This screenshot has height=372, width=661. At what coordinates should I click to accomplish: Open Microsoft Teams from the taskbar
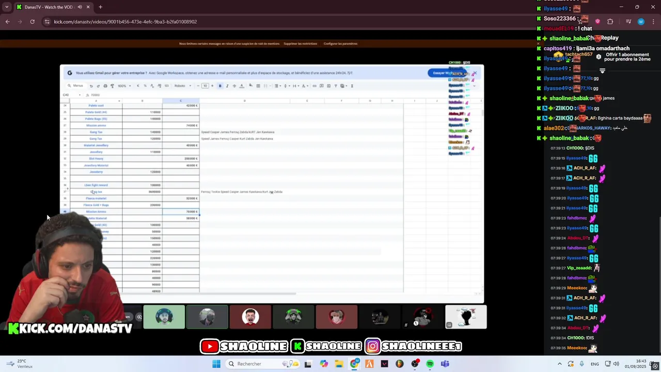click(x=445, y=364)
